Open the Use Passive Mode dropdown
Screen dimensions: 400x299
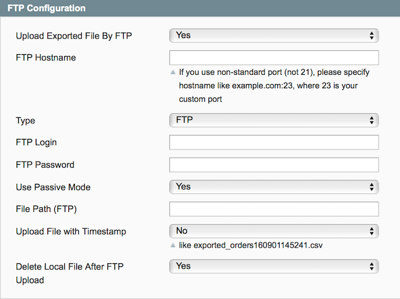point(274,187)
